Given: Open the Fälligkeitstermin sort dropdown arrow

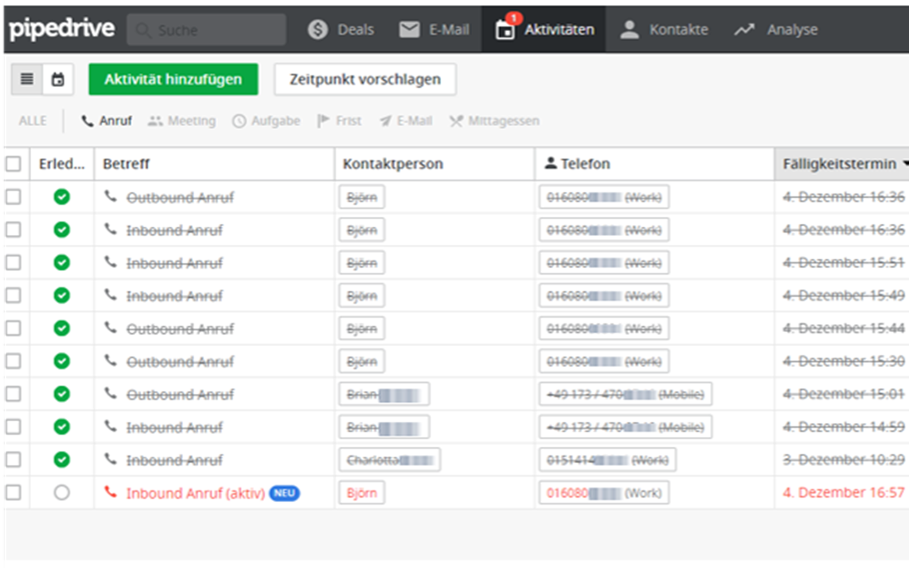Looking at the screenshot, I should point(905,163).
